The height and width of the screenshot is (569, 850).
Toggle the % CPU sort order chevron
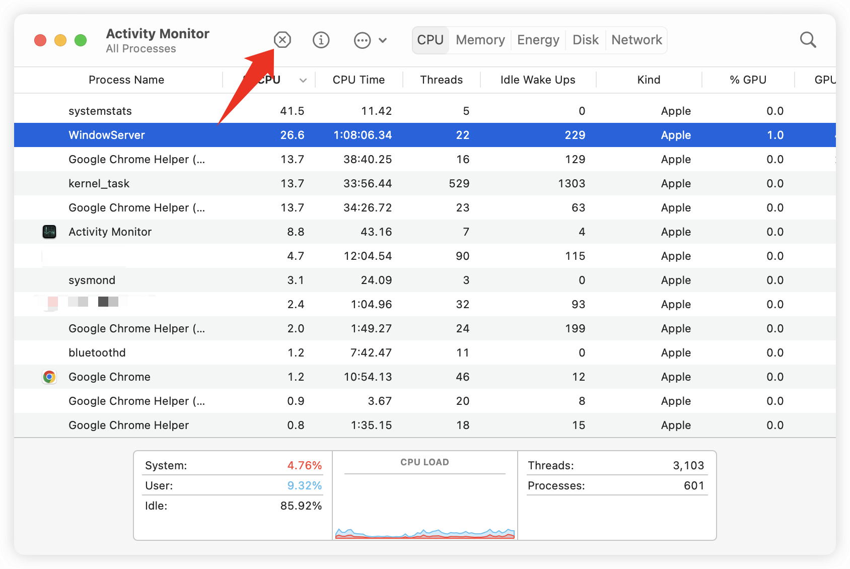coord(303,80)
